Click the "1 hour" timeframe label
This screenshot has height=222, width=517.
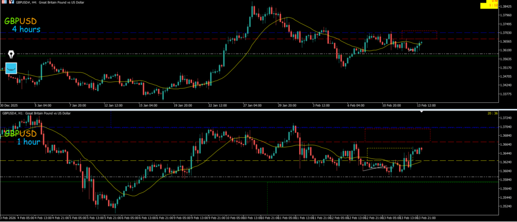coord(28,142)
